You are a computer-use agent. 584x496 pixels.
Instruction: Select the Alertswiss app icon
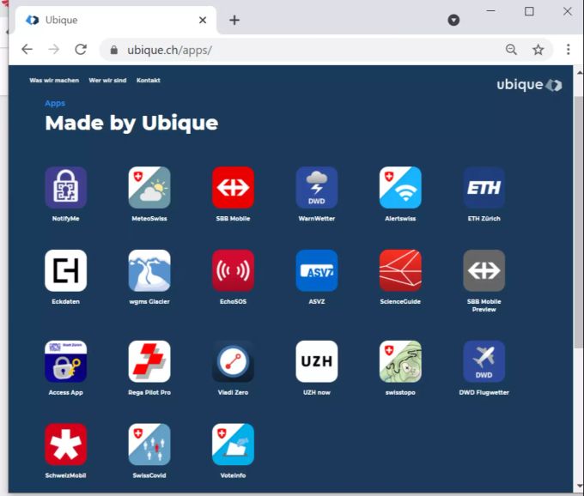tap(400, 188)
